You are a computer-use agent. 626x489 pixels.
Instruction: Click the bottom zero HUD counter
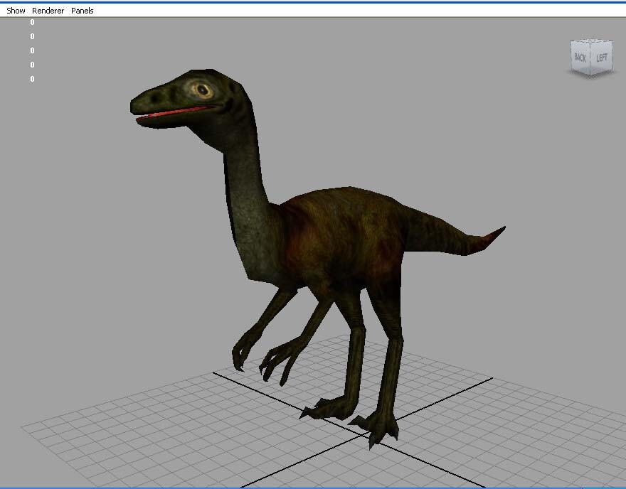point(31,79)
